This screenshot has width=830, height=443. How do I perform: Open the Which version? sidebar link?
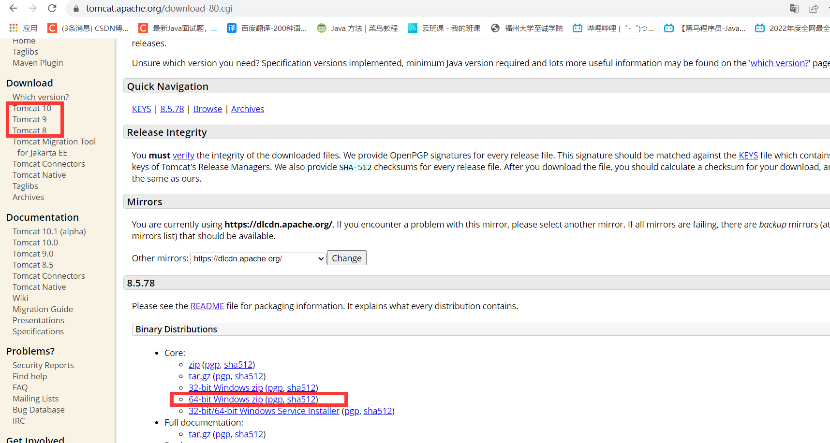point(41,97)
